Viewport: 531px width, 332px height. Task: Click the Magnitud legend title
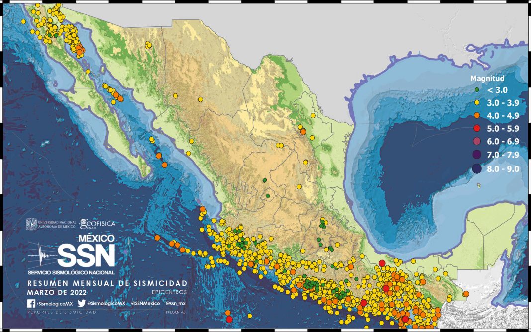coord(487,78)
